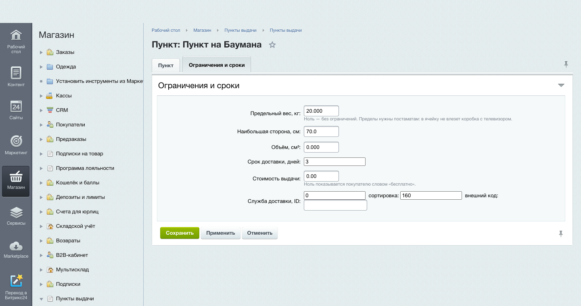Go to Переход в Битрикс24
581x306 pixels.
pos(16,287)
